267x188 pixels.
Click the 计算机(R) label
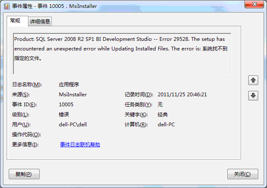136,125
